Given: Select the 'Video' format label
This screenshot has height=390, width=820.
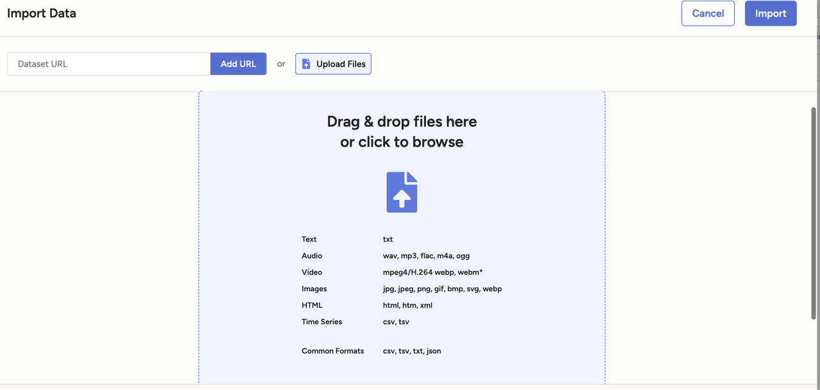Looking at the screenshot, I should pos(312,273).
